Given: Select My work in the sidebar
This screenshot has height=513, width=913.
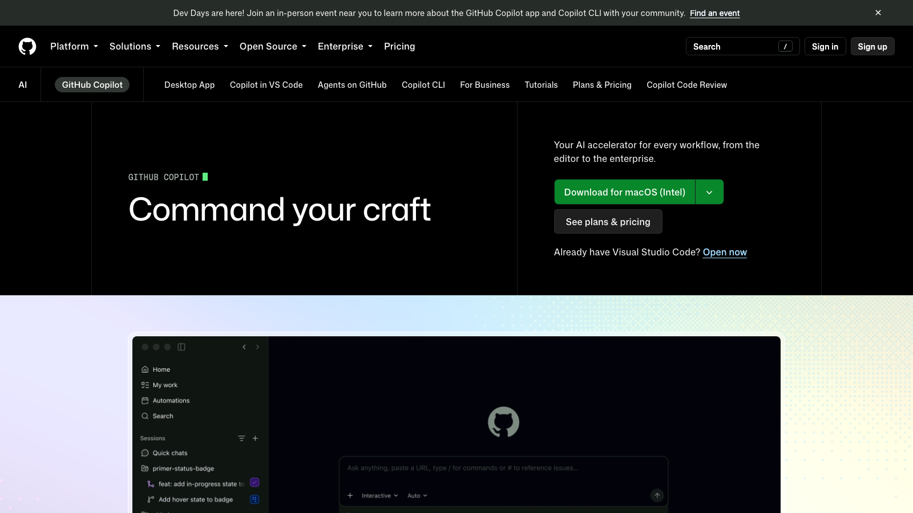Looking at the screenshot, I should (x=159, y=385).
